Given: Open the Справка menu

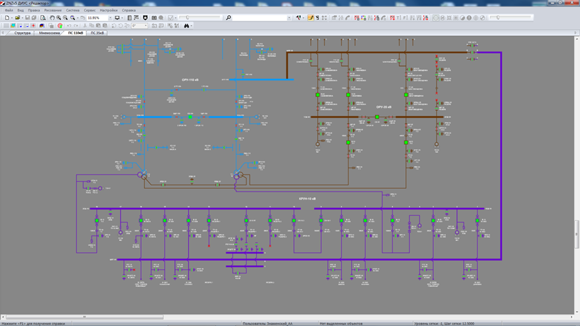Looking at the screenshot, I should tap(129, 11).
